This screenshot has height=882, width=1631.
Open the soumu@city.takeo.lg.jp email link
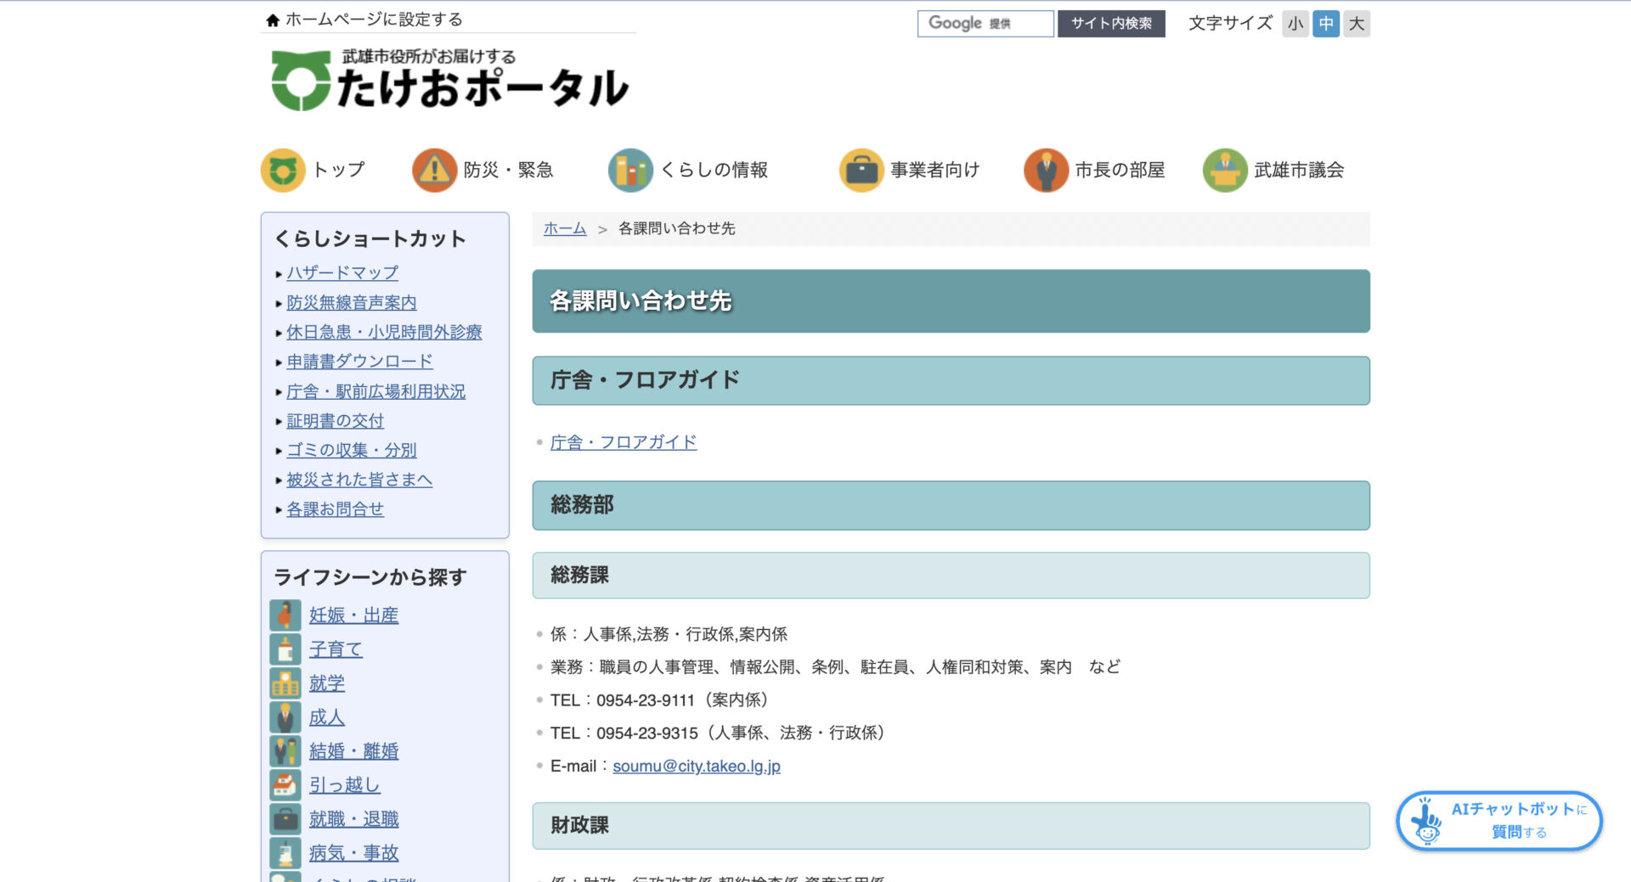[x=697, y=766]
